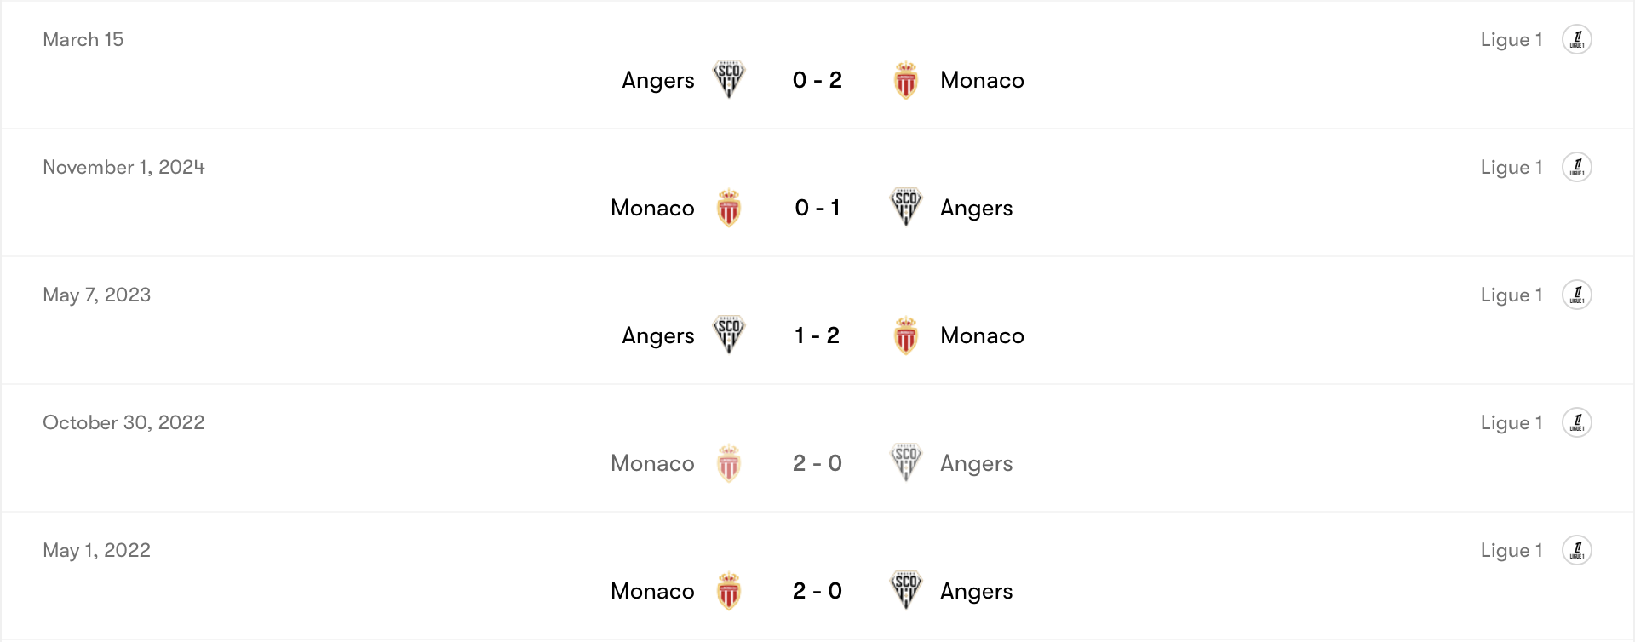Click the Monaco crest in the May 7, 2023 match
Viewport: 1635px width, 642px height.
point(906,335)
